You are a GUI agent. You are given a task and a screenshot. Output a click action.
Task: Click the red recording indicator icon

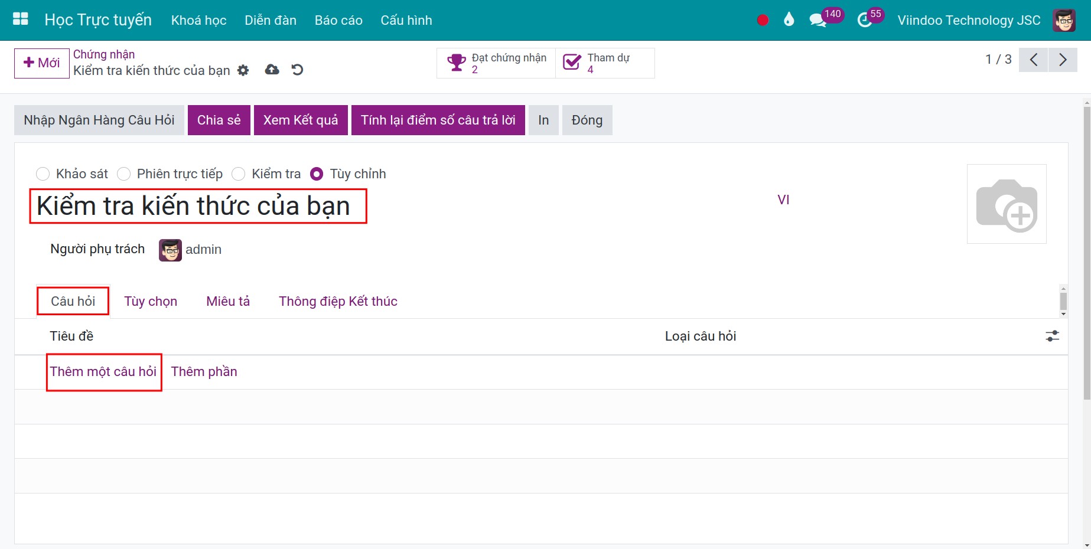coord(763,20)
